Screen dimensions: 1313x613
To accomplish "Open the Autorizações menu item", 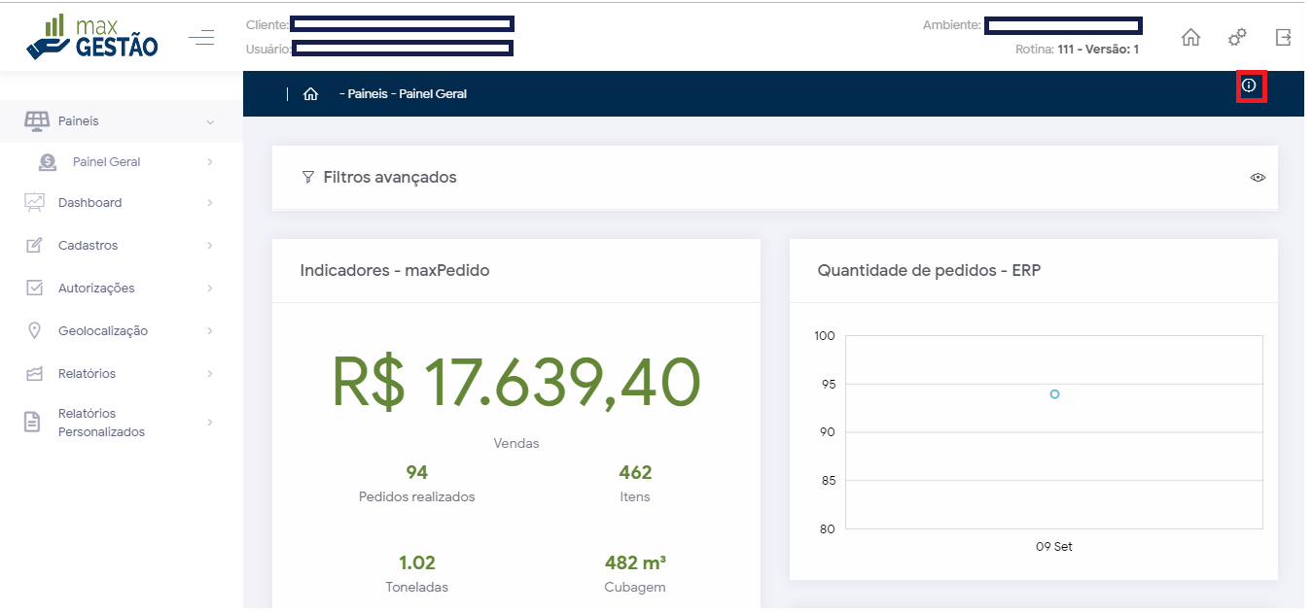I will pyautogui.click(x=96, y=289).
